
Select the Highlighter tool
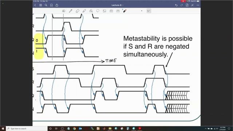84,11
